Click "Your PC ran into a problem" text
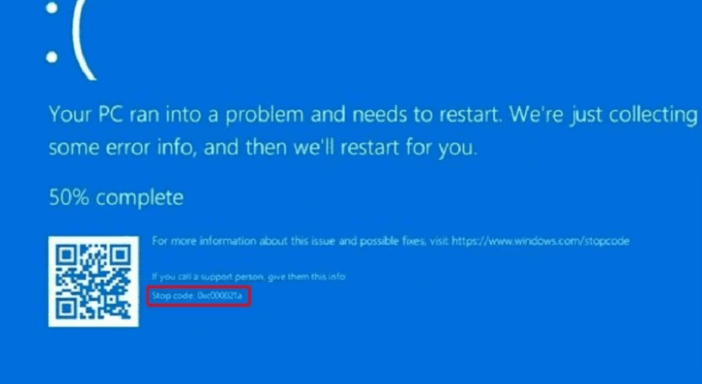 [x=176, y=115]
